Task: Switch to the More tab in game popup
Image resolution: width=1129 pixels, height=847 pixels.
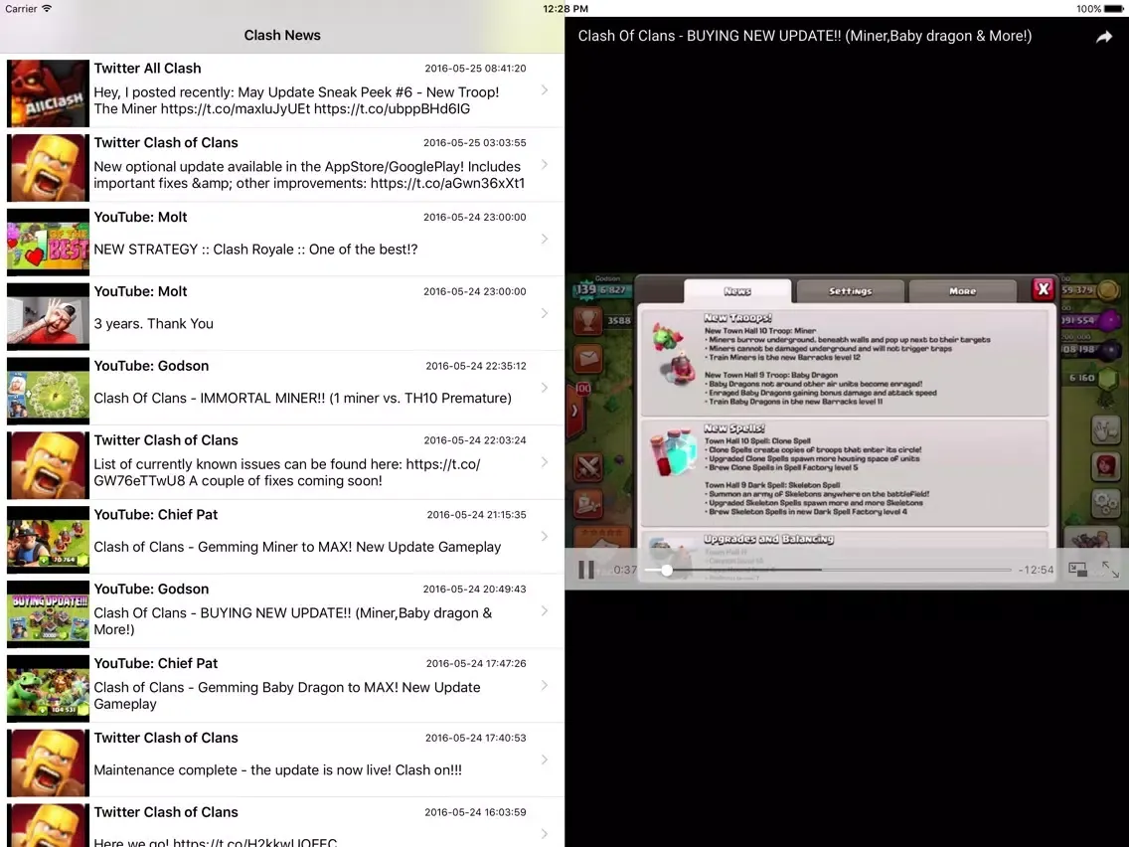Action: [962, 291]
